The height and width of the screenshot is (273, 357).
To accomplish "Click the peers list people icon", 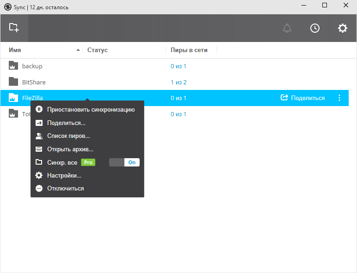I will pyautogui.click(x=39, y=136).
